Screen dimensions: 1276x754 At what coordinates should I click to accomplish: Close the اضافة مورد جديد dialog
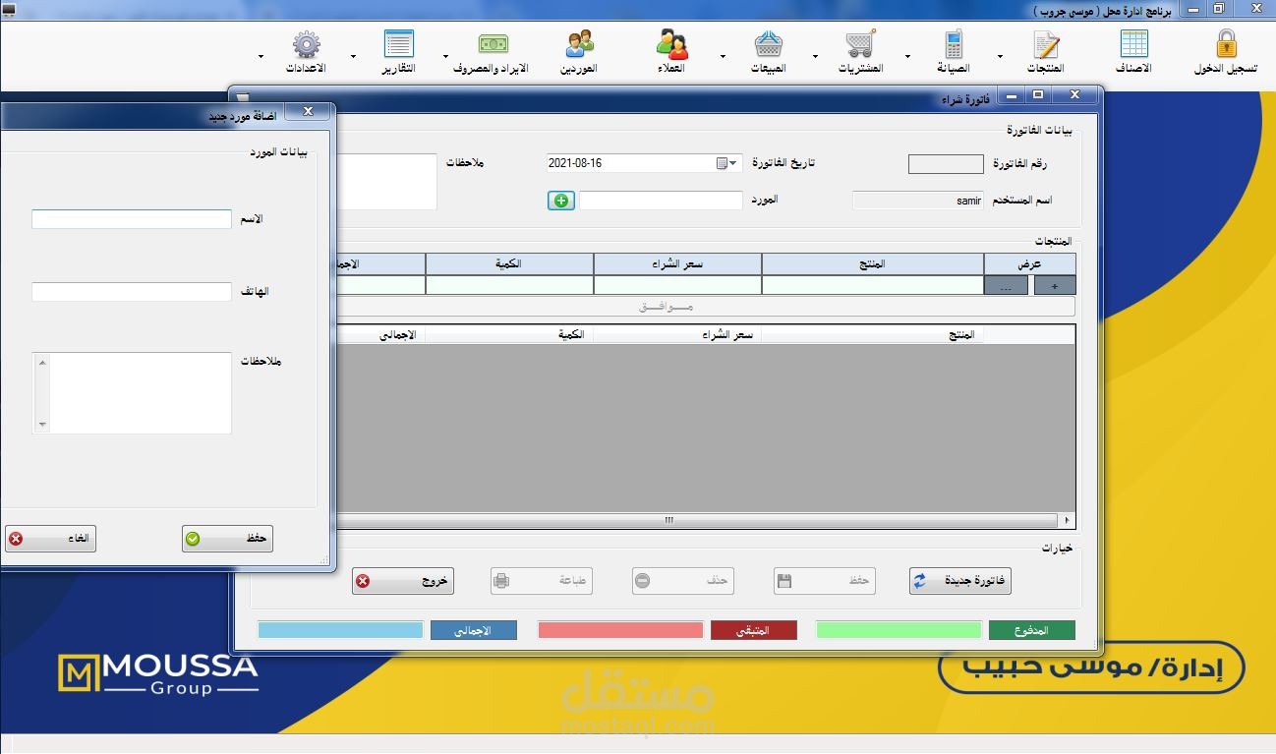[x=309, y=112]
